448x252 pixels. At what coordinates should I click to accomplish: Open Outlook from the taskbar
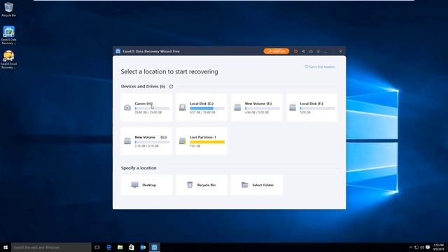143,247
